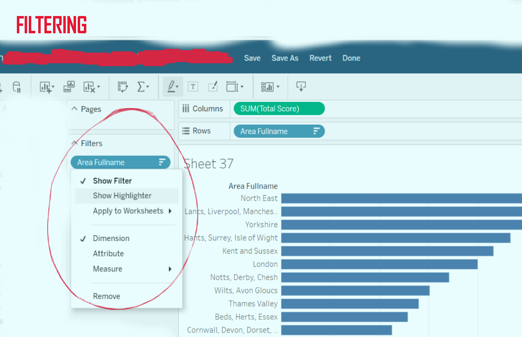Toggle show mark labels icon

tap(193, 87)
